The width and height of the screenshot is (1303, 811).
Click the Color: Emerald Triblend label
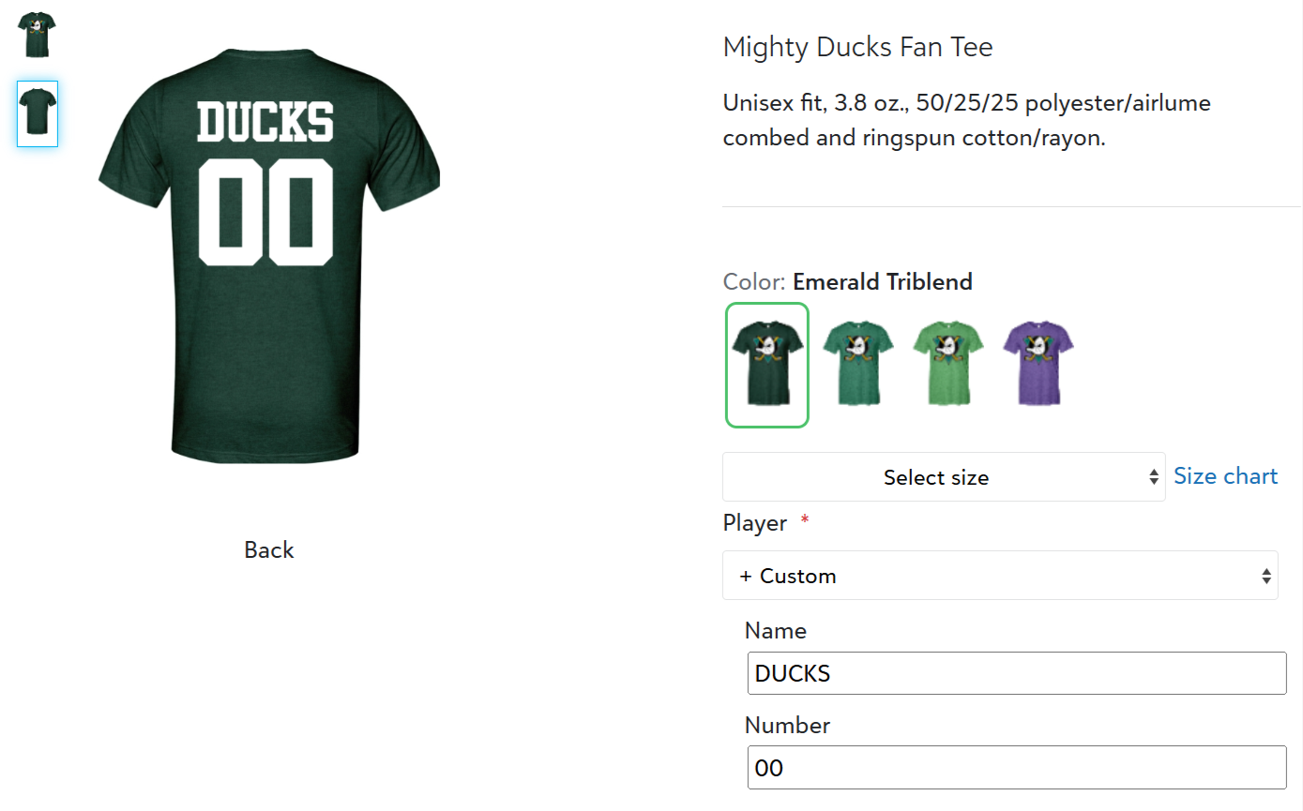click(x=847, y=281)
